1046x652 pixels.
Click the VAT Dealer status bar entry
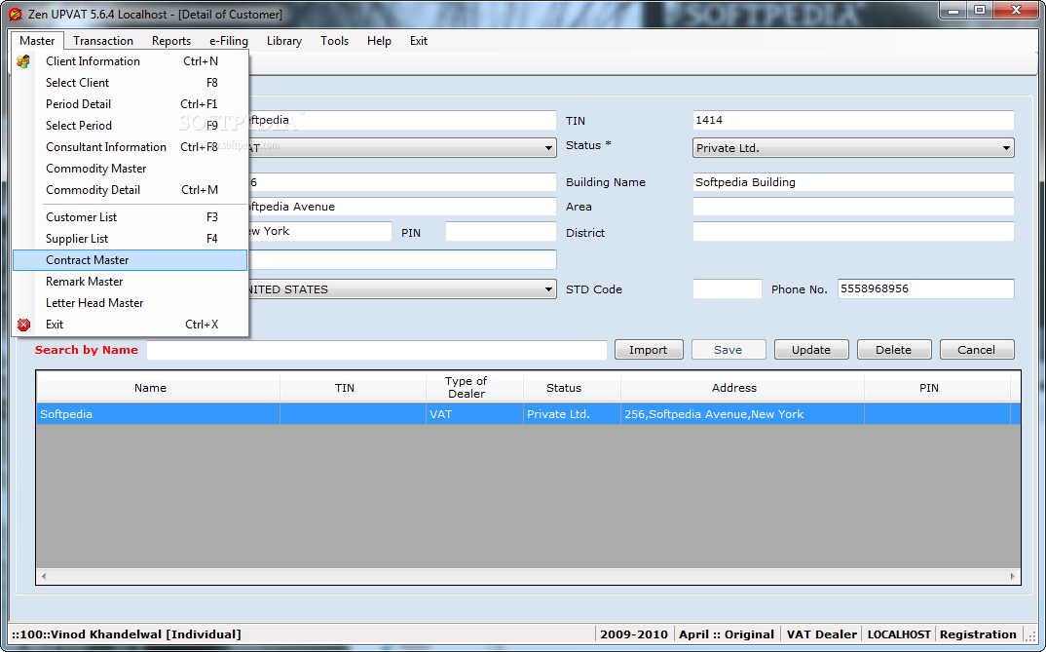tap(821, 634)
